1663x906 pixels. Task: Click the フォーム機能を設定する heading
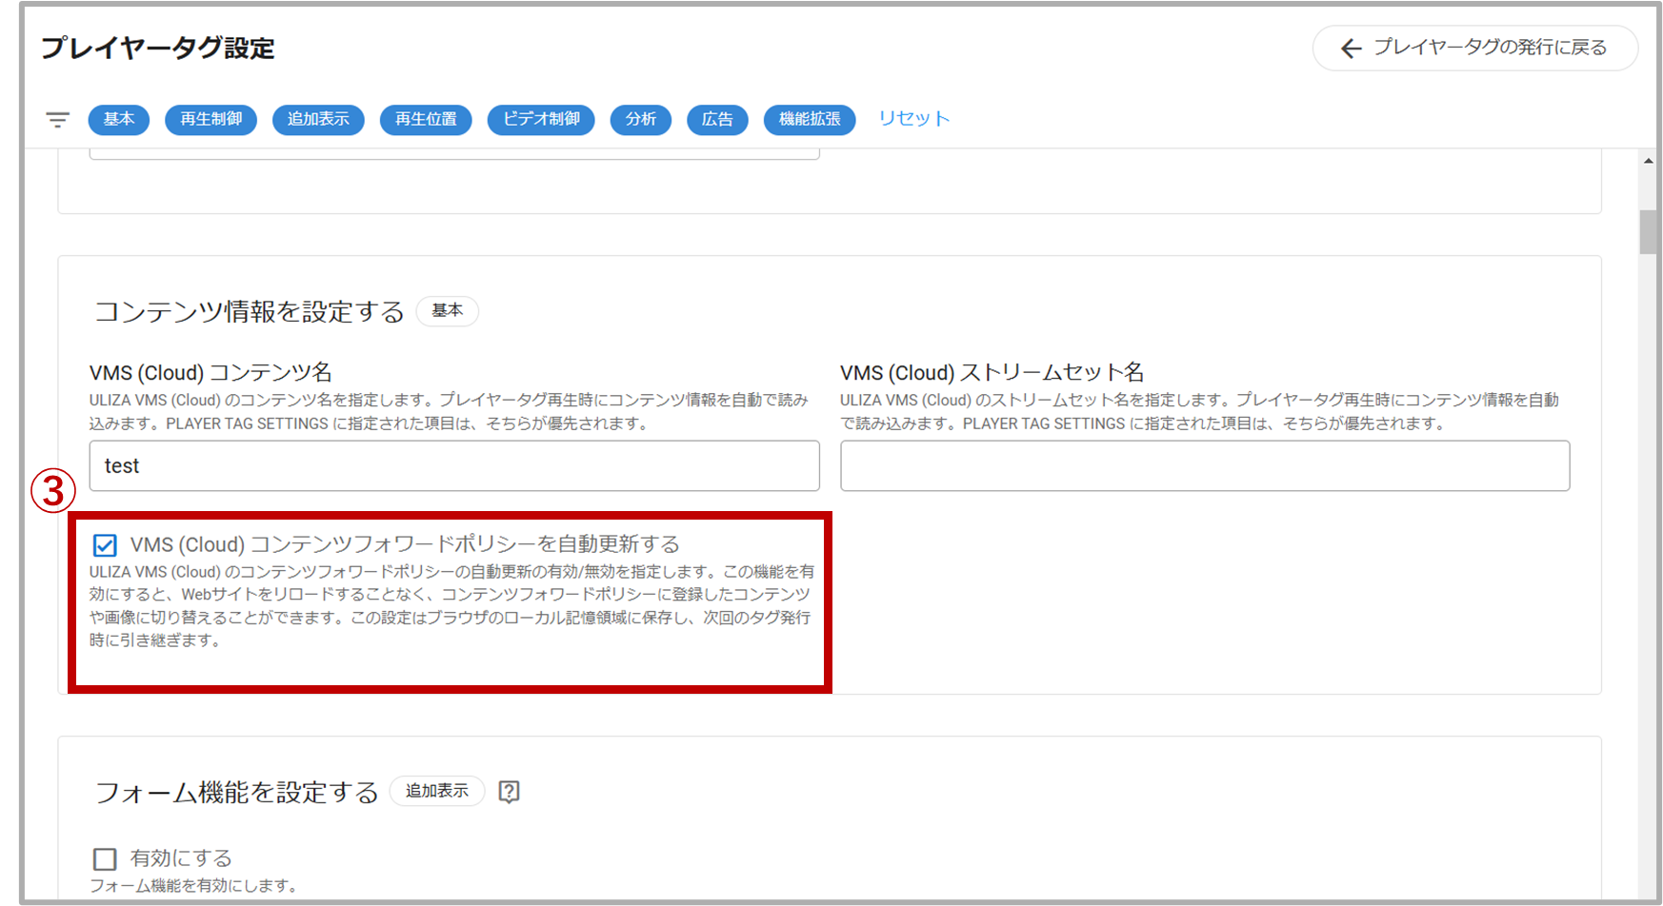[237, 792]
